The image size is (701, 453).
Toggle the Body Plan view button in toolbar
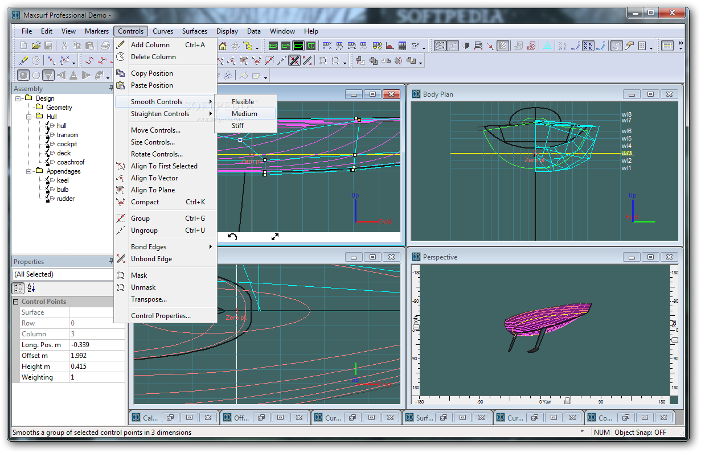[311, 46]
